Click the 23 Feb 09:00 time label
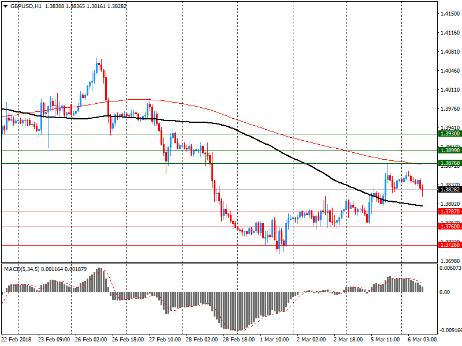This screenshot has height=346, width=462. click(x=54, y=340)
